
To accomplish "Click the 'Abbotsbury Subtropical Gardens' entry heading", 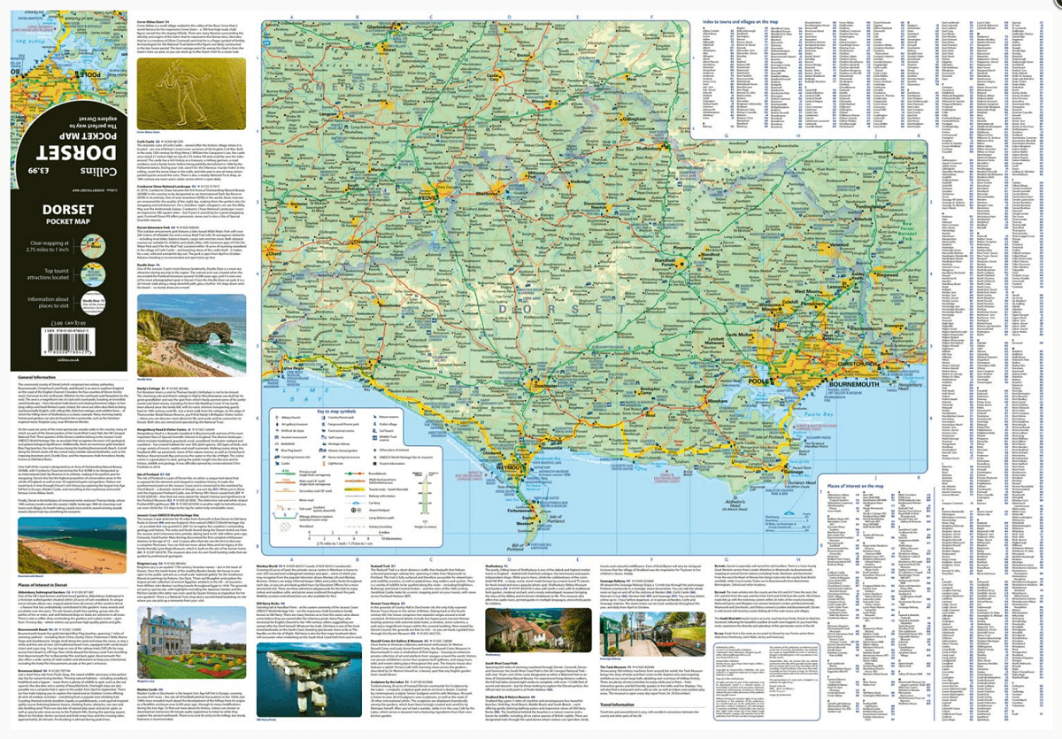I will click(x=42, y=592).
